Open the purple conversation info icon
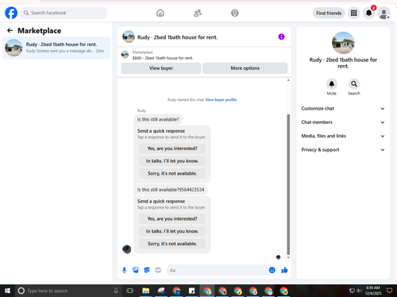 pos(281,37)
